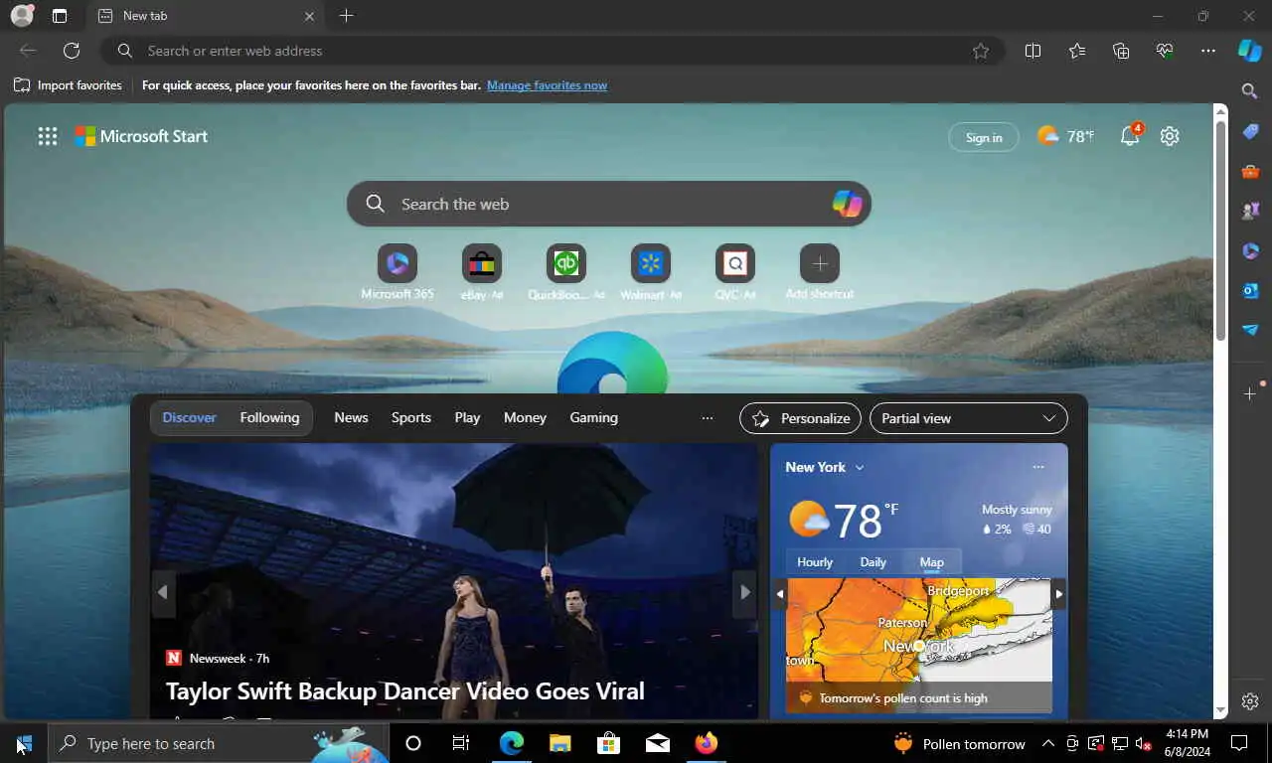Image resolution: width=1272 pixels, height=763 pixels.
Task: Open Settings and more ellipsis
Action: [x=1208, y=51]
